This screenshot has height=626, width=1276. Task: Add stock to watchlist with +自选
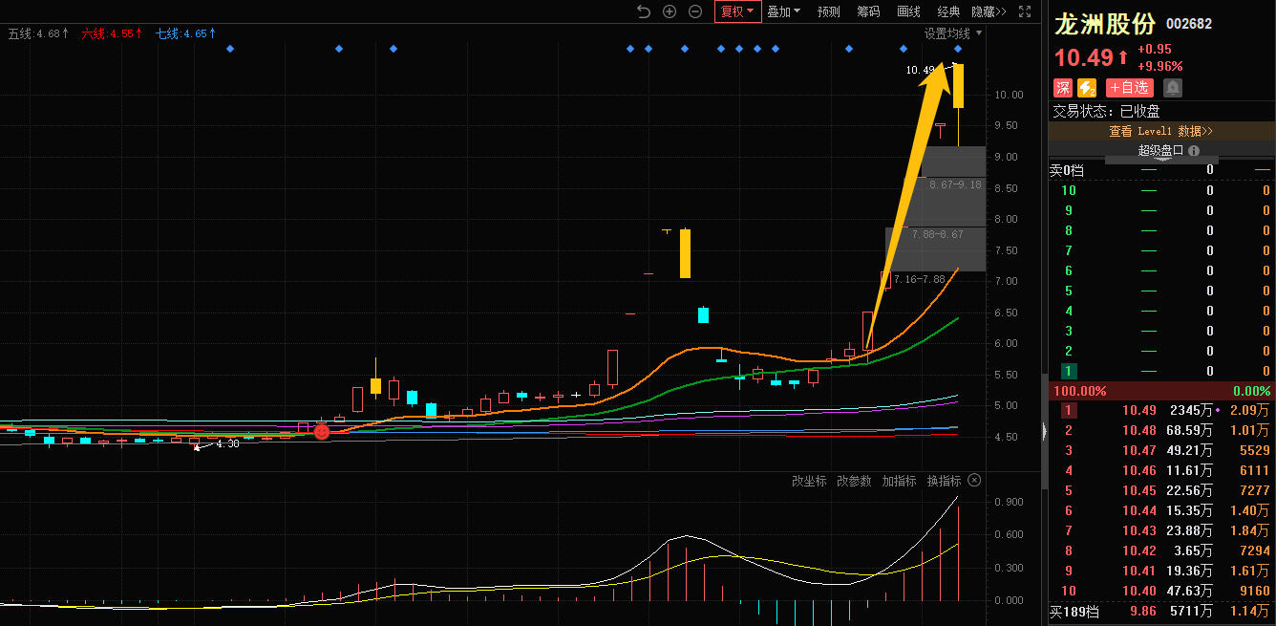(x=1129, y=88)
